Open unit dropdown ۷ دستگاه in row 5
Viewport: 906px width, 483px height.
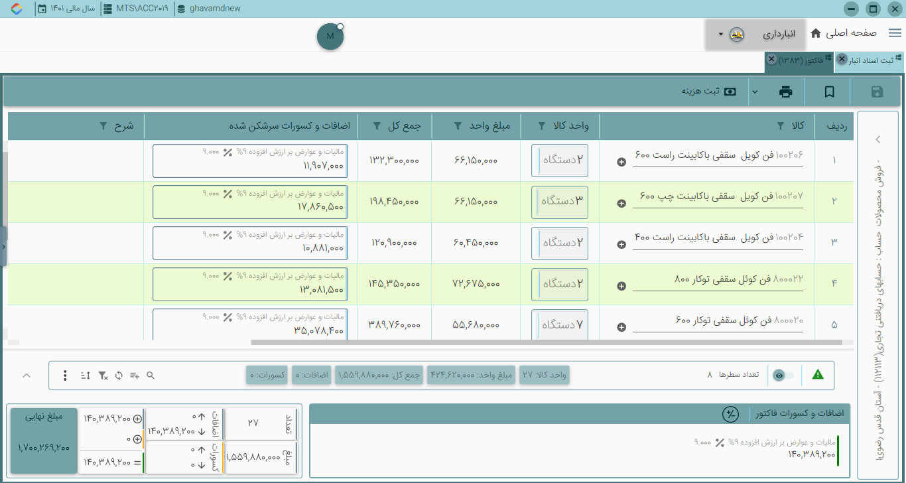[x=560, y=325]
